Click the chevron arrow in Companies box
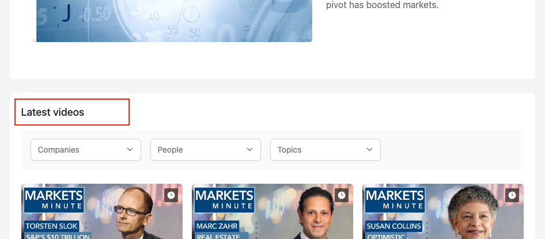The height and width of the screenshot is (239, 545). pos(130,150)
